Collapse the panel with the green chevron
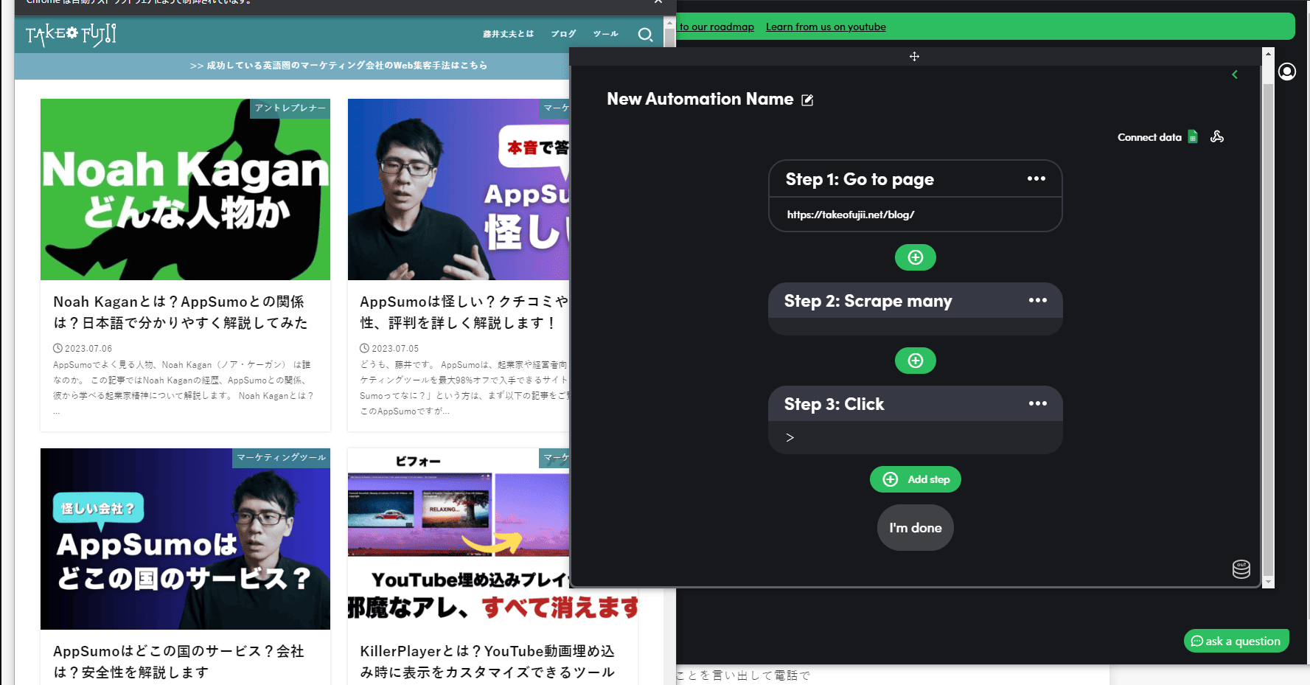The width and height of the screenshot is (1310, 685). pyautogui.click(x=1235, y=74)
